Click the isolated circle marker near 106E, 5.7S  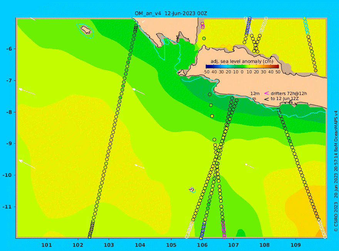pyautogui.click(x=204, y=38)
